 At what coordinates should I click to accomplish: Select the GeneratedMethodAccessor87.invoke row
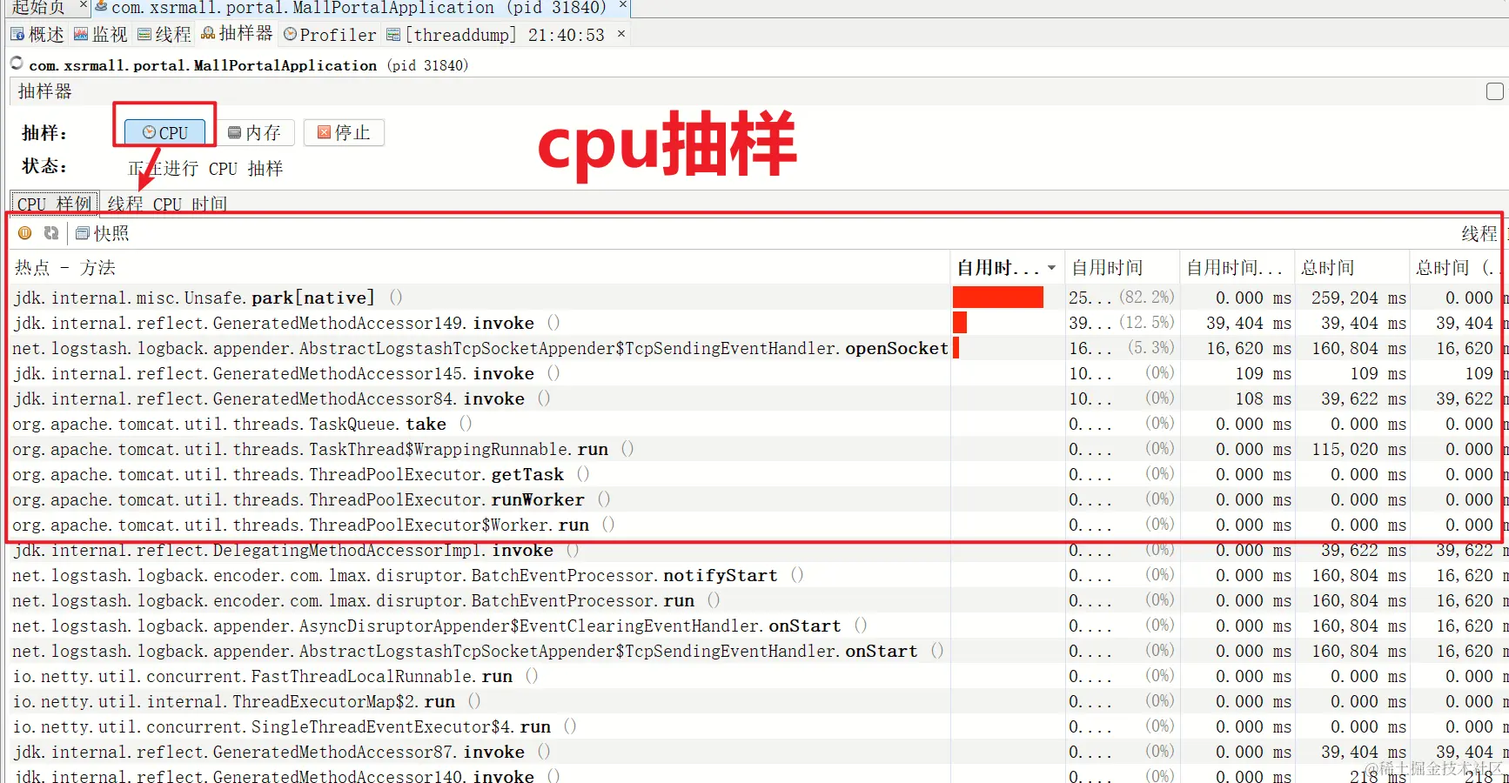pyautogui.click(x=758, y=752)
